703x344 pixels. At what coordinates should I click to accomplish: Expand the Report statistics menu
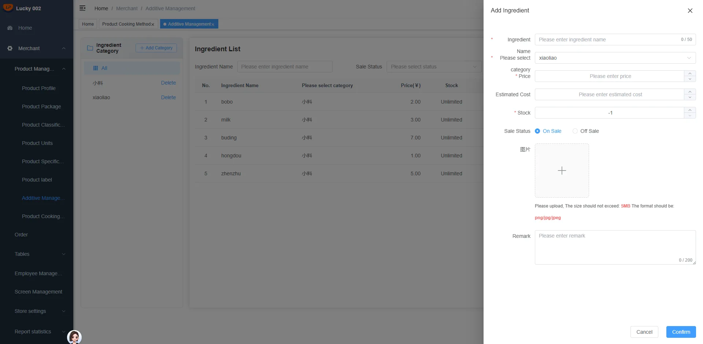pos(37,332)
